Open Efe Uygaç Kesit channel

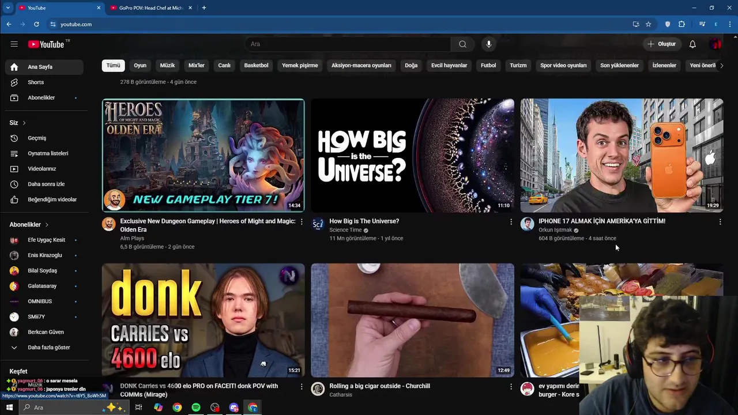pos(44,240)
